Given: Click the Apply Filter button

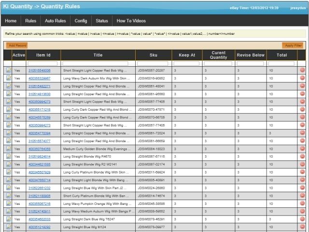Looking at the screenshot, I should pos(293,45).
